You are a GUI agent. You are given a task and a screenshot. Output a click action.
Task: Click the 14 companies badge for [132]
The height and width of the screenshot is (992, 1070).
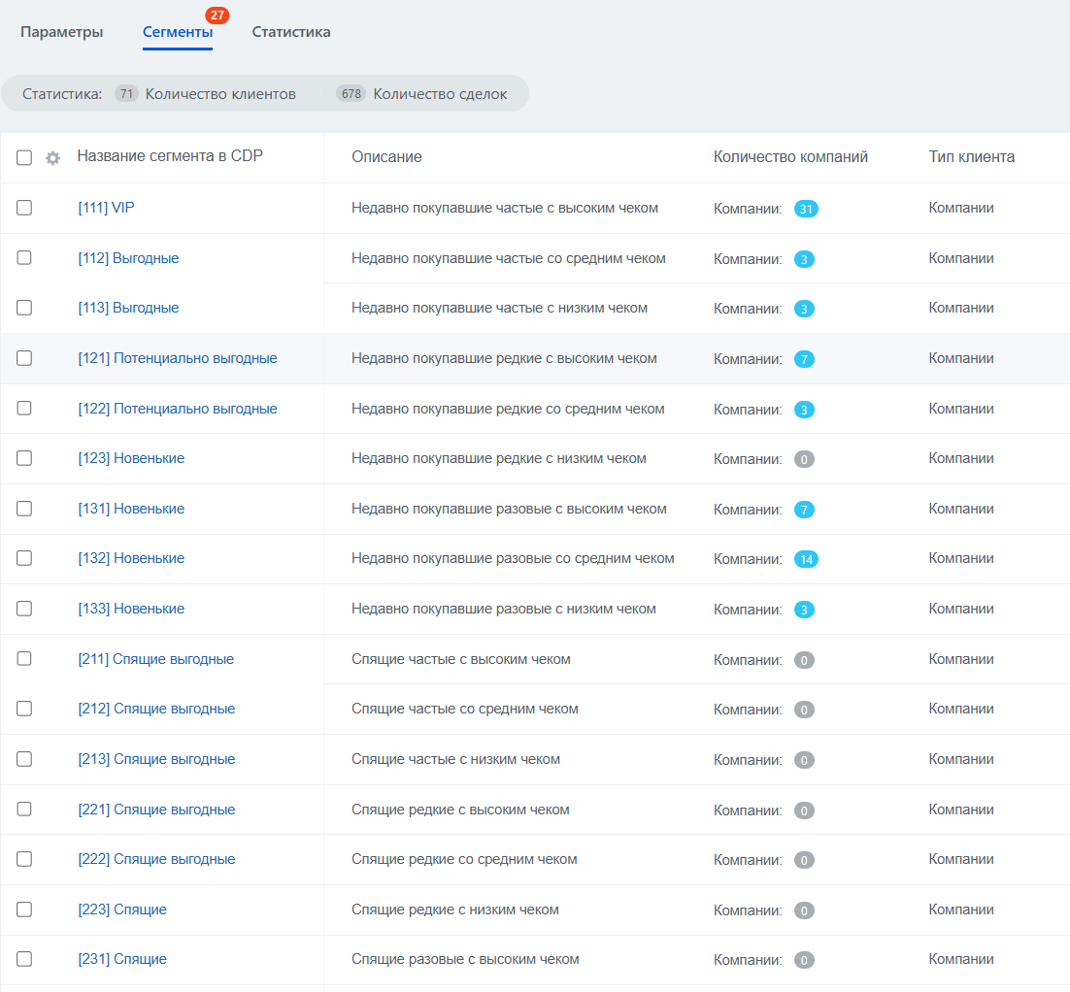click(x=806, y=559)
